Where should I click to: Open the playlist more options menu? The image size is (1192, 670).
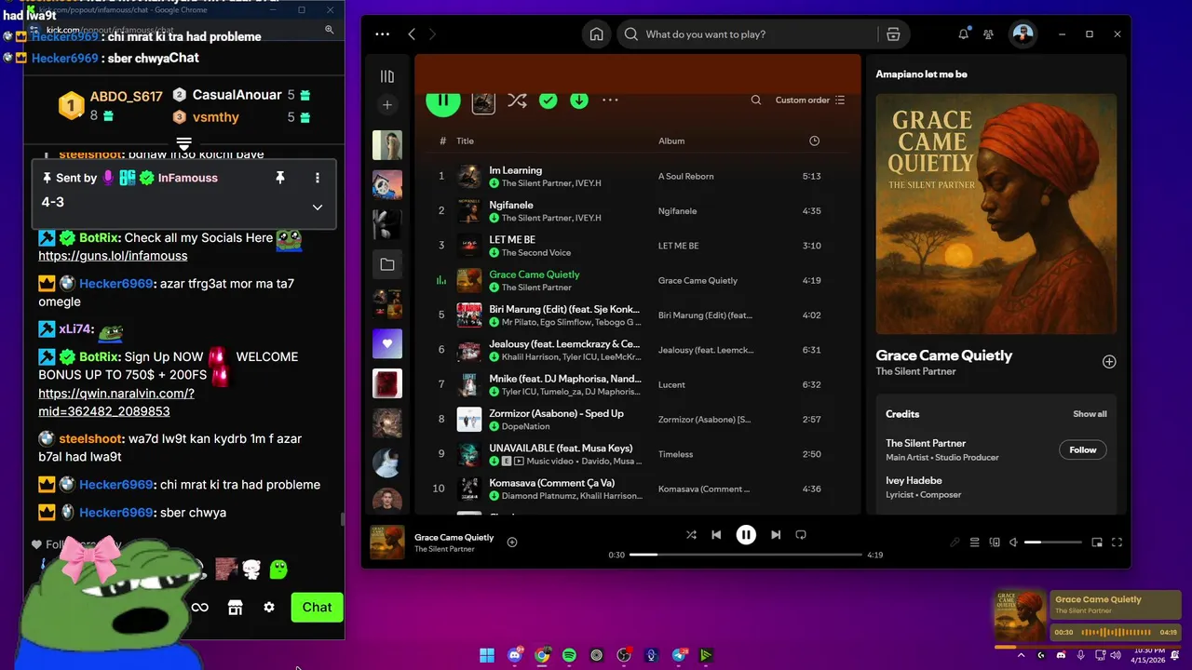click(610, 100)
